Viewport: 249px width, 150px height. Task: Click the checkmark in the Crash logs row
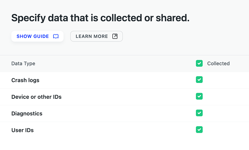[x=199, y=80]
